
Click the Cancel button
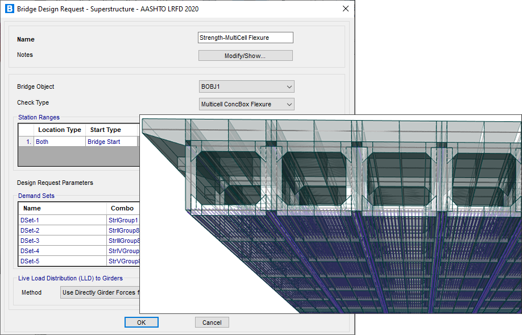(212, 322)
